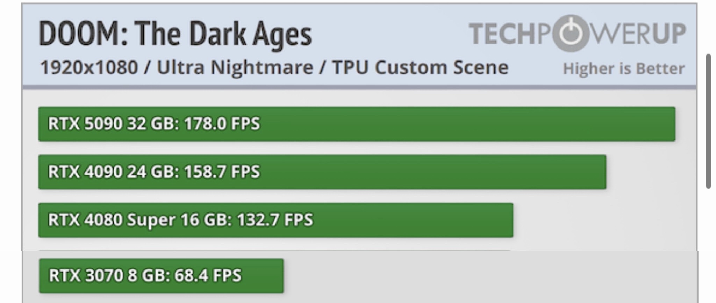Click the '1920x1080' resolution text
Screen dimensions: 716x303
tap(89, 67)
